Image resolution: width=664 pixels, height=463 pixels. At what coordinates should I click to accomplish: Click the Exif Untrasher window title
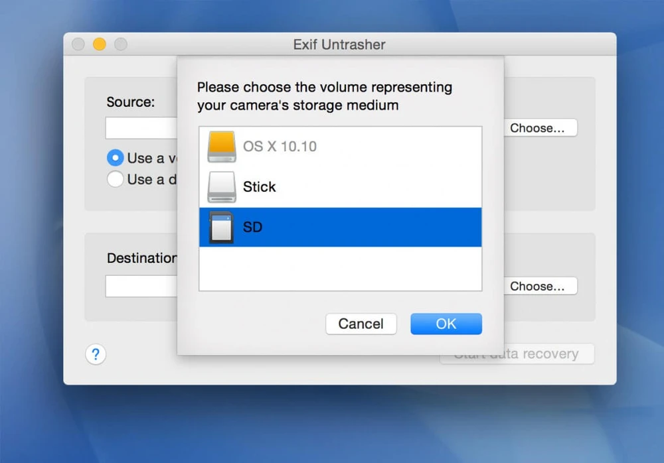click(x=339, y=45)
